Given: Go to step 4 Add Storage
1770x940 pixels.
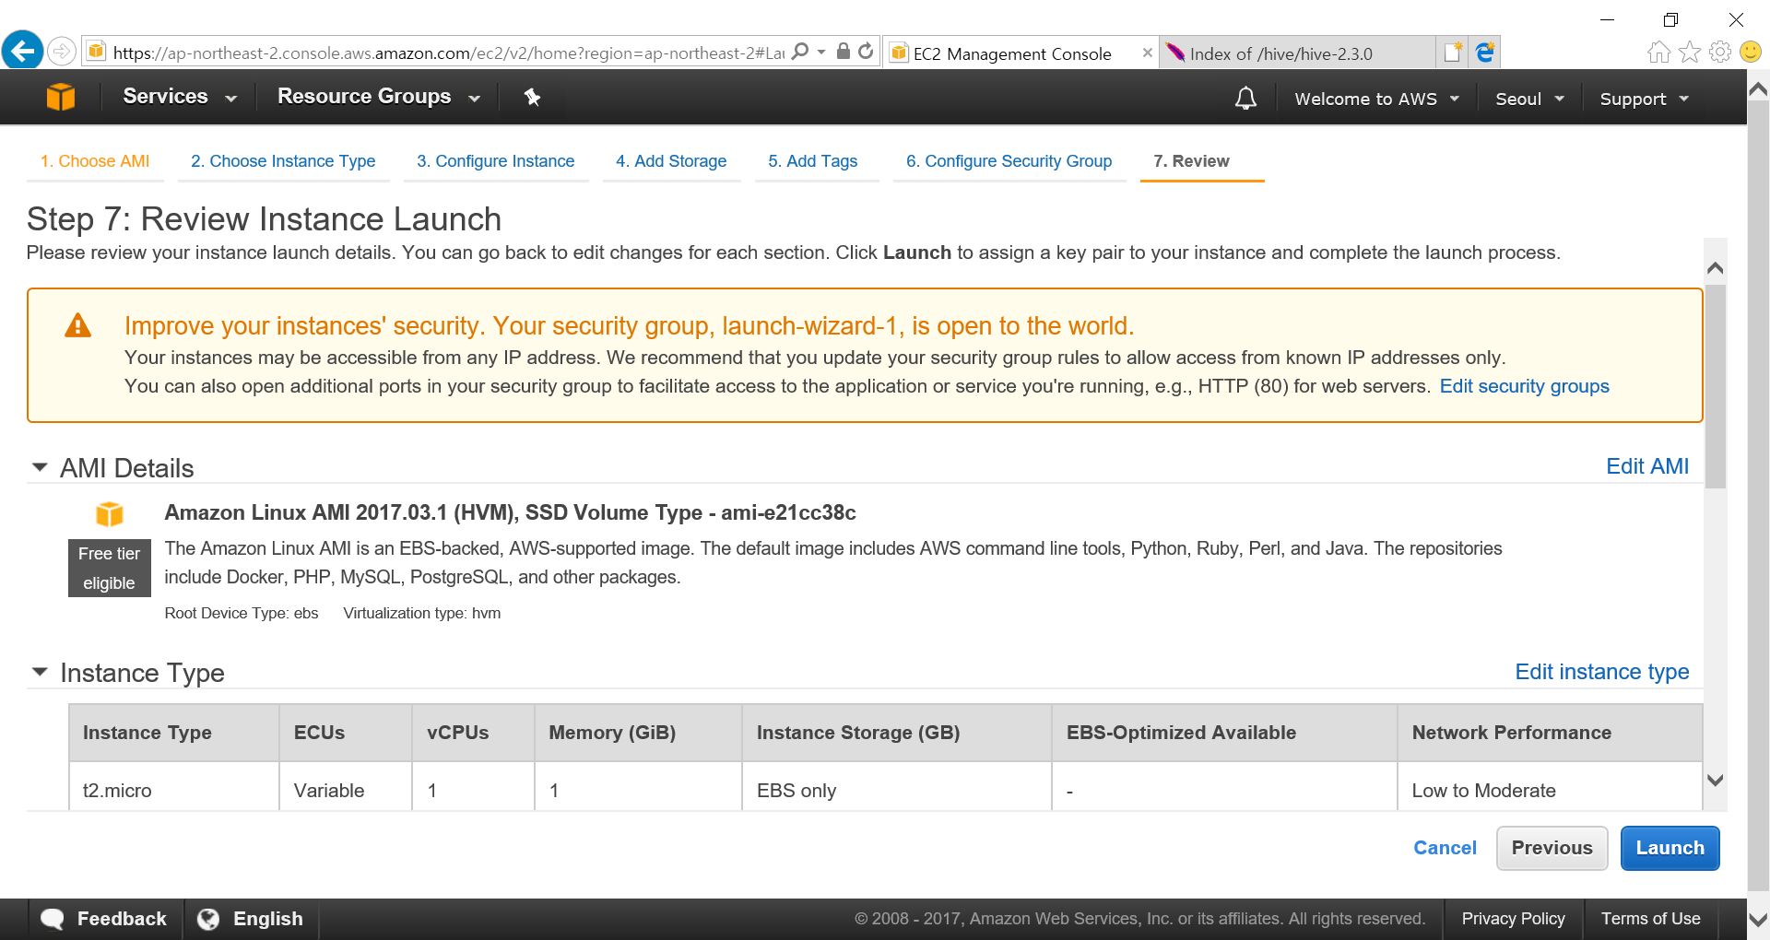Looking at the screenshot, I should [x=671, y=161].
